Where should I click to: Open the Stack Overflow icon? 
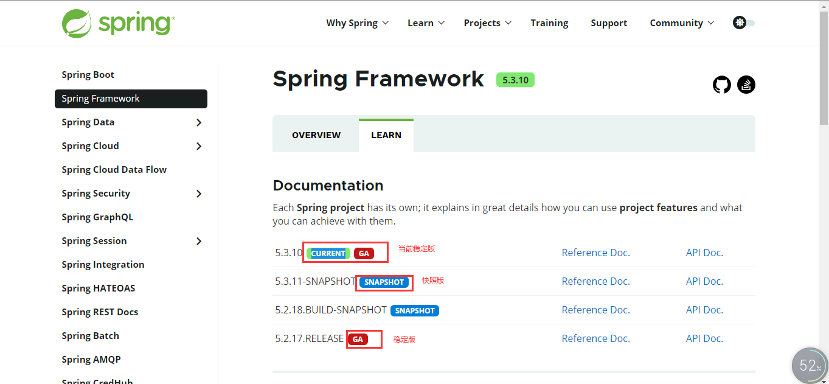746,85
